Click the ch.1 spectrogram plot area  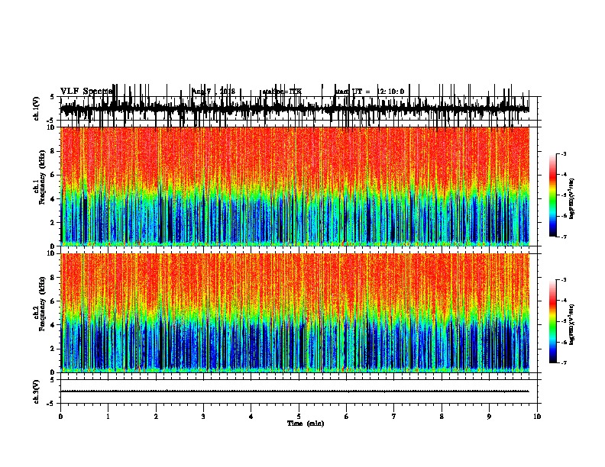point(295,186)
